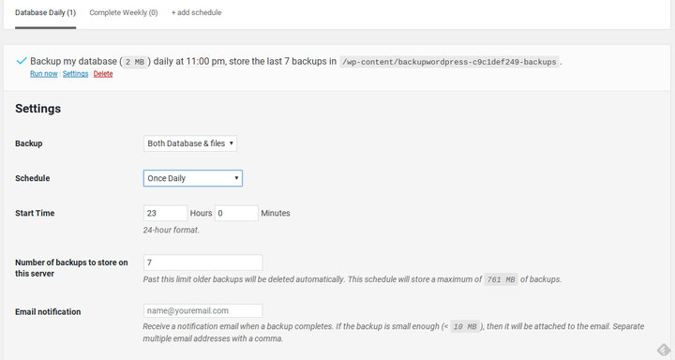This screenshot has width=675, height=360.
Task: Click the Start Time field label
Action: point(35,213)
